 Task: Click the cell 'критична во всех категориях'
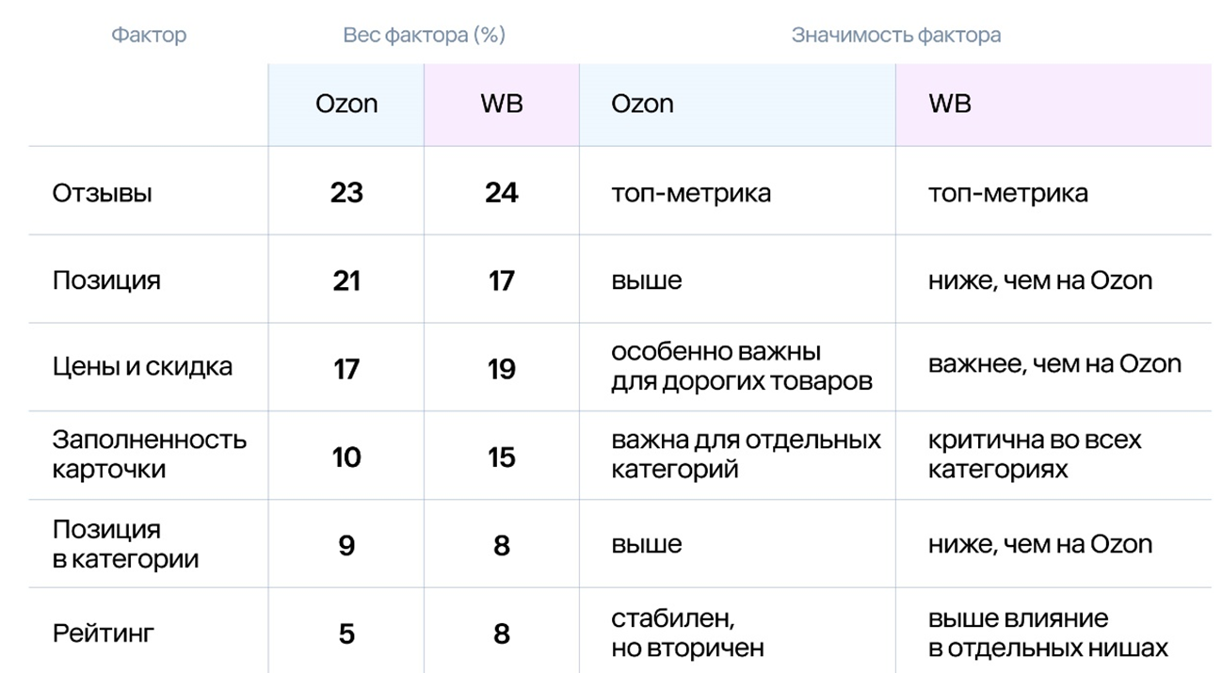pyautogui.click(x=1034, y=454)
